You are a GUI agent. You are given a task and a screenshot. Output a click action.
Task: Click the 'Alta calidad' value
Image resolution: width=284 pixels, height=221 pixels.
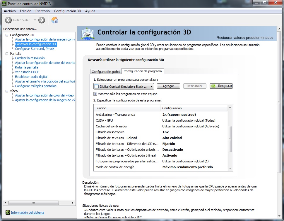point(172,138)
